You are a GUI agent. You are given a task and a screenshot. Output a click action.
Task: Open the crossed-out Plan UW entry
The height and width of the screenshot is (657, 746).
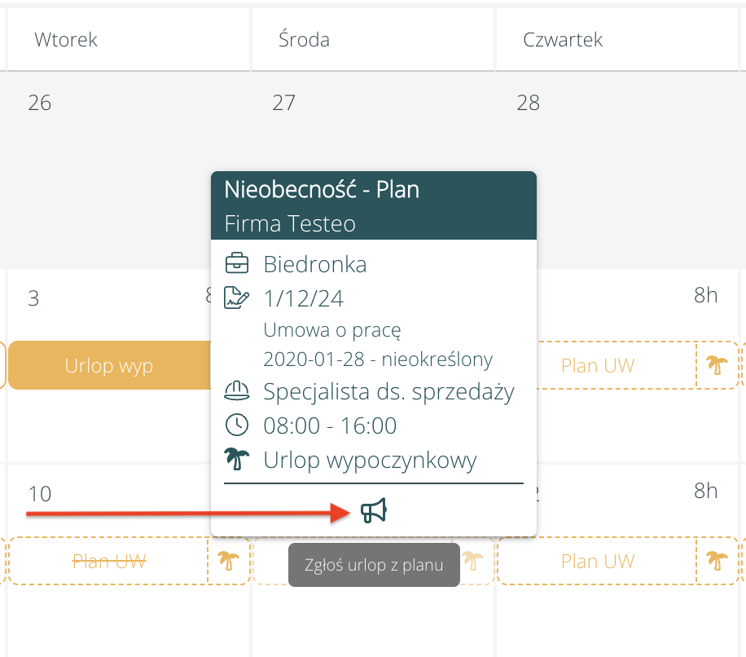point(109,561)
